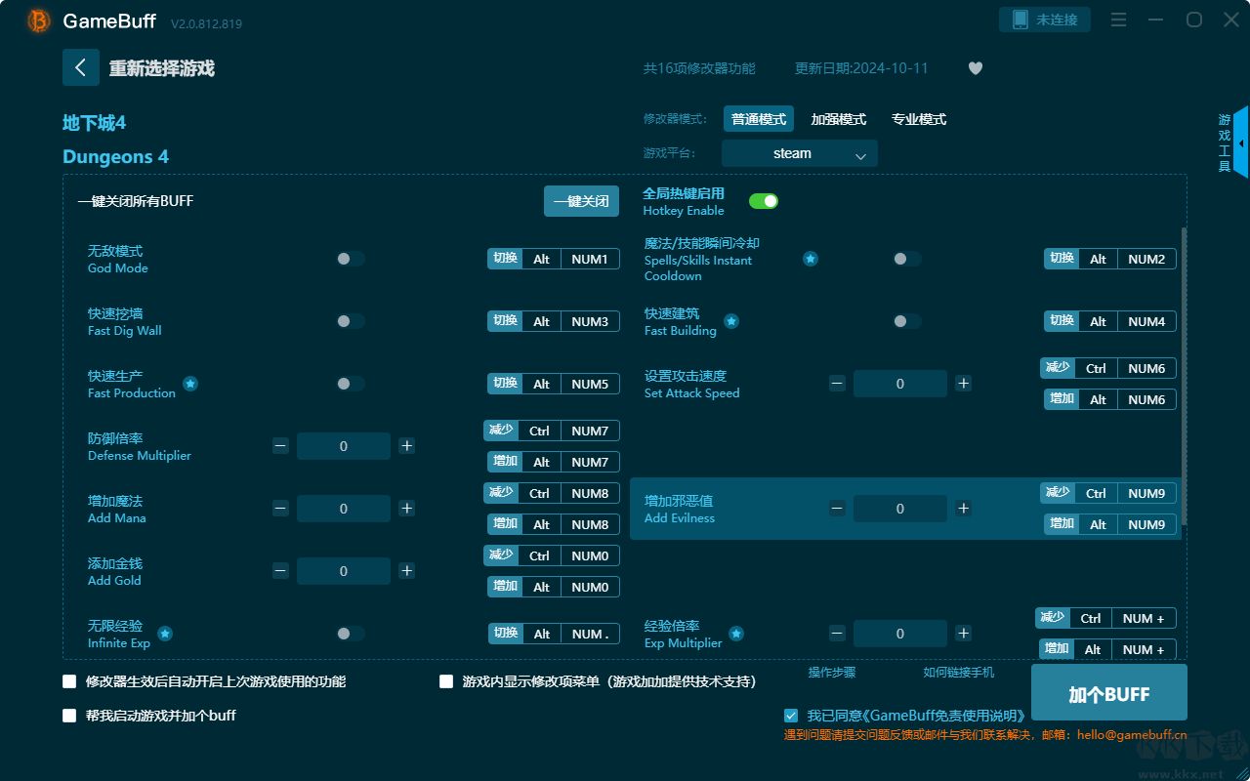1250x781 pixels.
Task: Click 重新选择游戏 label
Action: tap(162, 68)
